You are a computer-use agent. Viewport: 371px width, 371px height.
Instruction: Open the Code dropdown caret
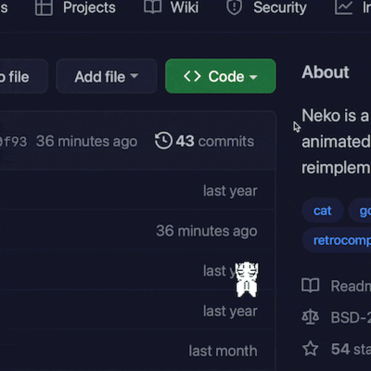(x=253, y=77)
